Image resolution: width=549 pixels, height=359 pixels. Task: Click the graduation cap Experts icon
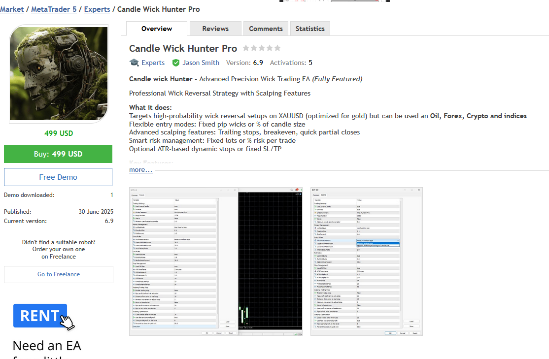click(134, 63)
